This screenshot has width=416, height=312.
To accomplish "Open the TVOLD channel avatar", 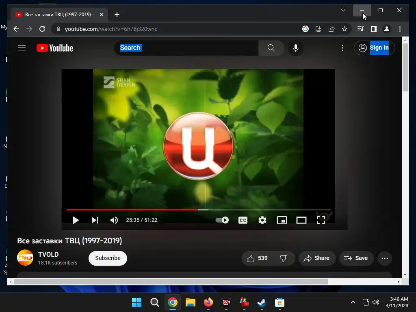I will point(25,258).
